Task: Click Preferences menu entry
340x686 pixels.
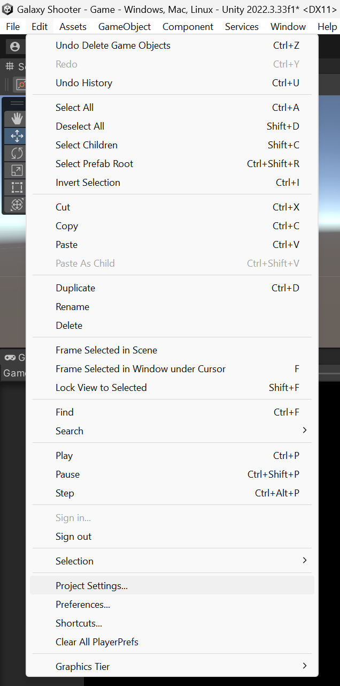Action: pyautogui.click(x=83, y=604)
